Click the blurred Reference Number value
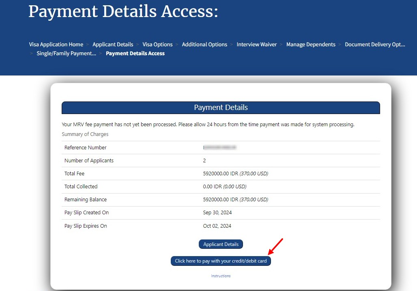 tap(220, 148)
